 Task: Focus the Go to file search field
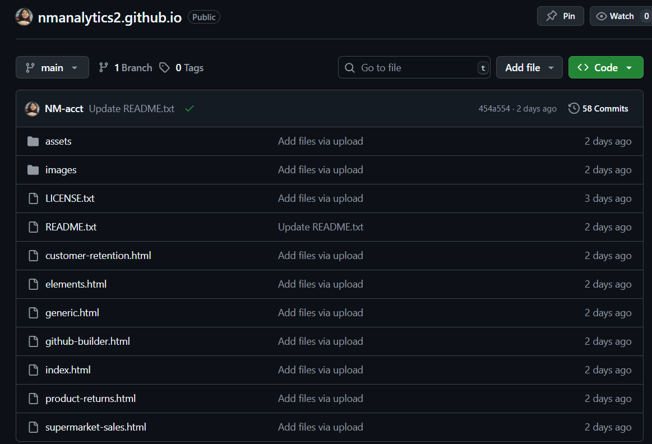tap(414, 67)
